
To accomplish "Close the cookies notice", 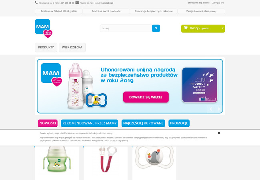I will (219, 133).
